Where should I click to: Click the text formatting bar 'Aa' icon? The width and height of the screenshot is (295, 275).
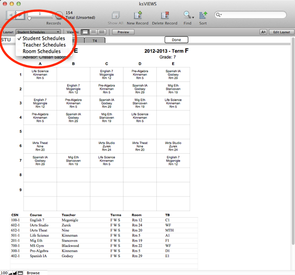coord(263,32)
